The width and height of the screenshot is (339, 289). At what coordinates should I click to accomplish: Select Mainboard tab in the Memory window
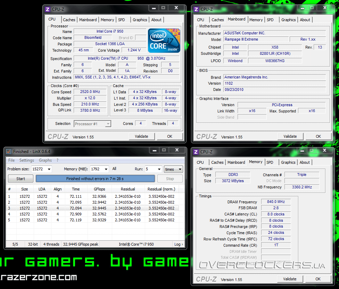tap(236, 162)
